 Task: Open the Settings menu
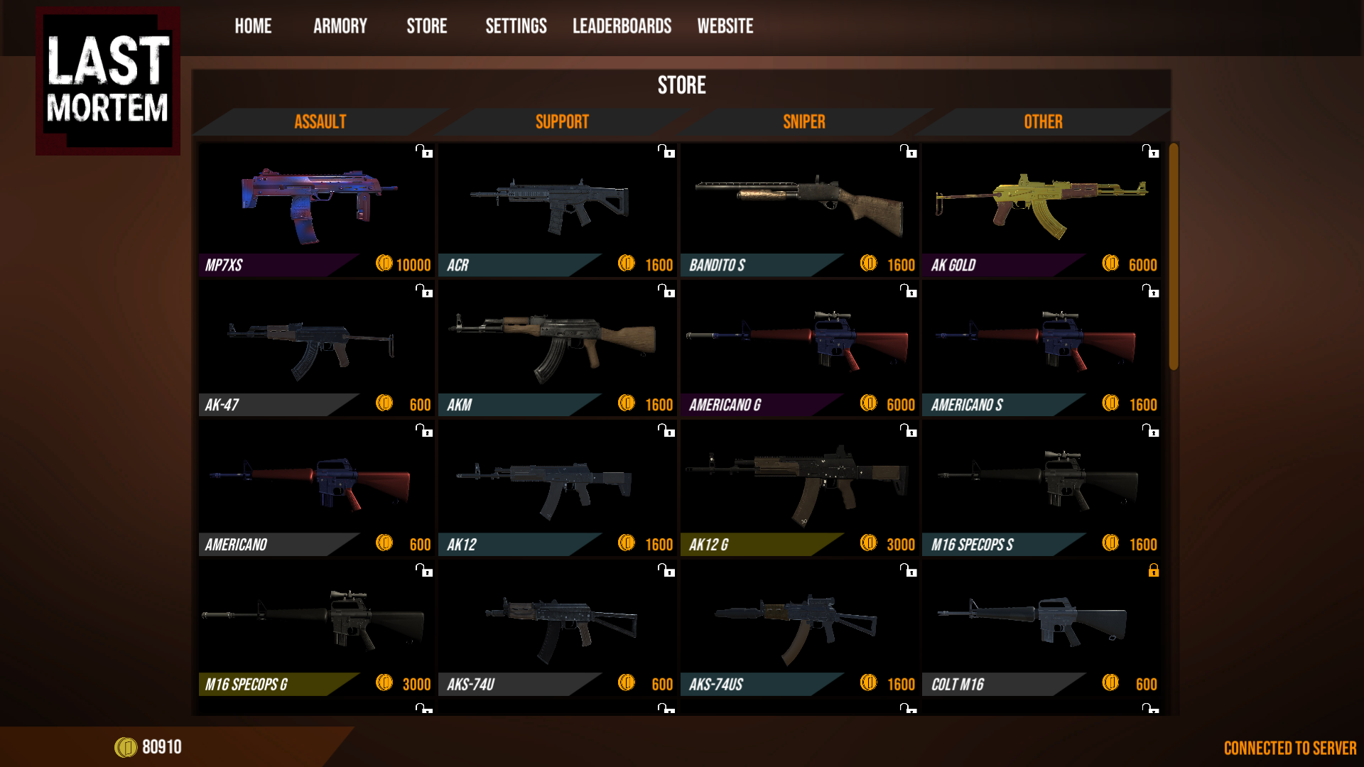point(516,26)
